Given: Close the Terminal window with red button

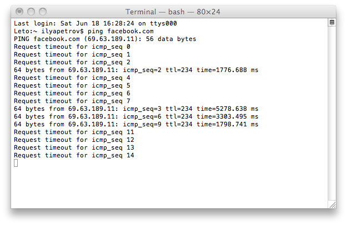Looking at the screenshot, I should 19,12.
